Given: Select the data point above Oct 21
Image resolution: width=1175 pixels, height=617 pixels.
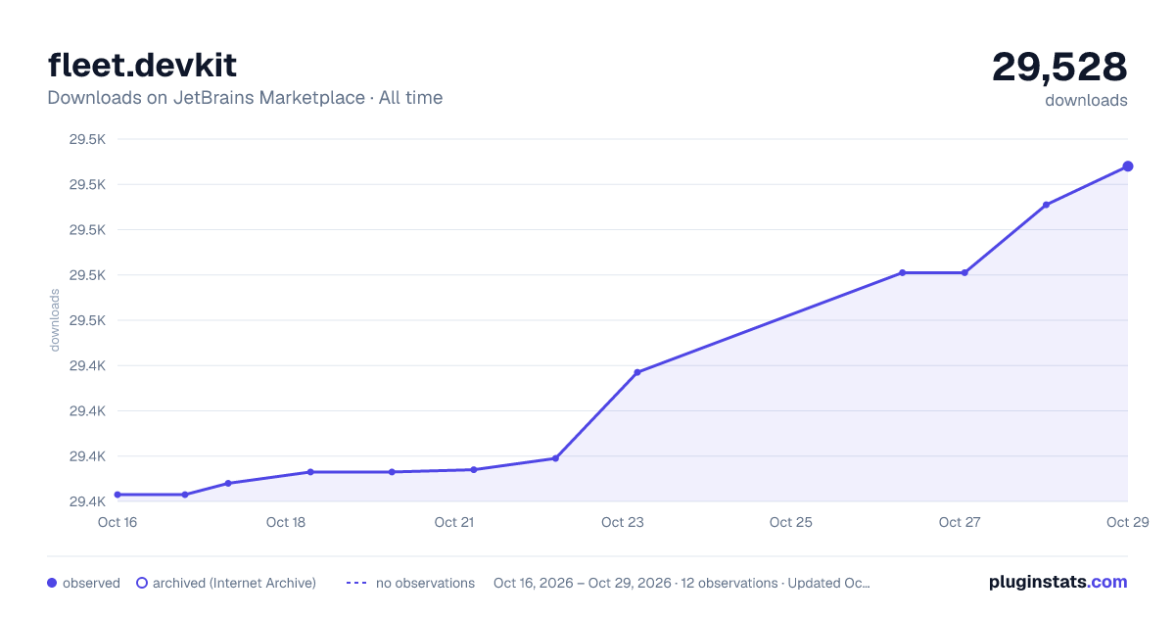Looking at the screenshot, I should (x=474, y=470).
